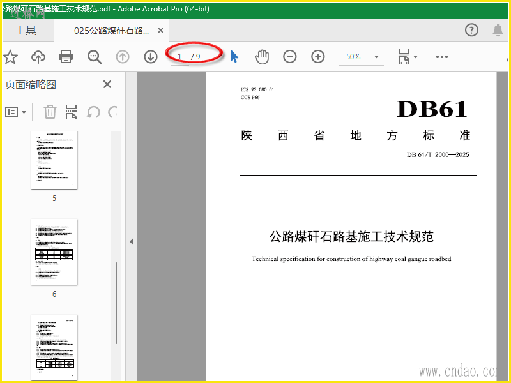
Task: Activate the selection arrow tool
Action: pyautogui.click(x=234, y=57)
